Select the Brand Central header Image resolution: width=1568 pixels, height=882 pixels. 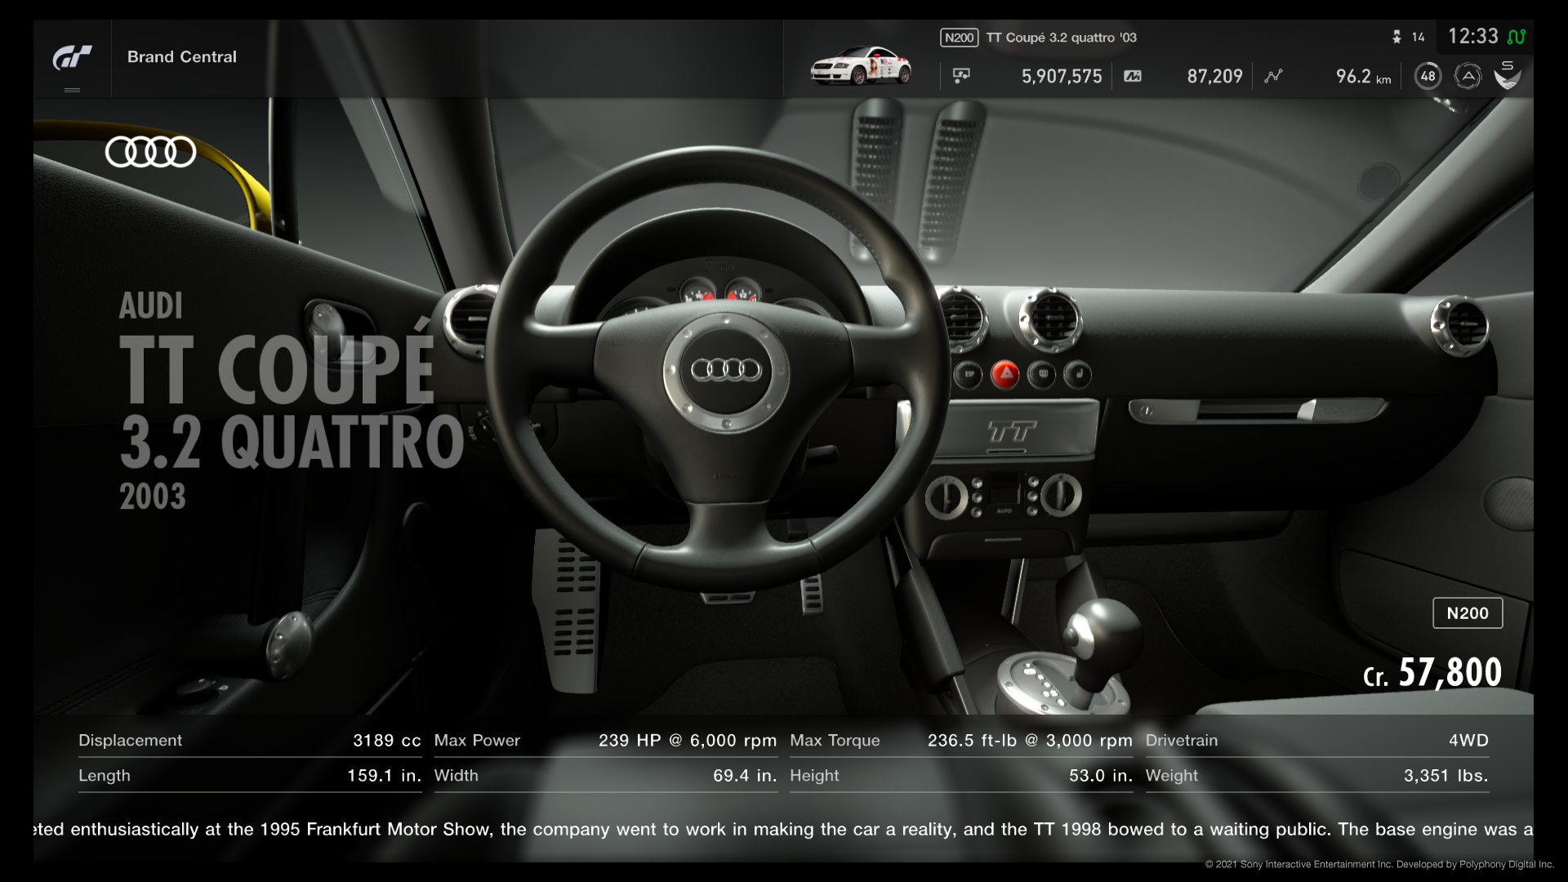click(181, 57)
